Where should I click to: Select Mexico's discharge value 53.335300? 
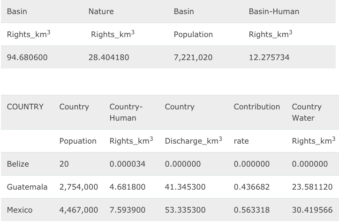point(185,210)
